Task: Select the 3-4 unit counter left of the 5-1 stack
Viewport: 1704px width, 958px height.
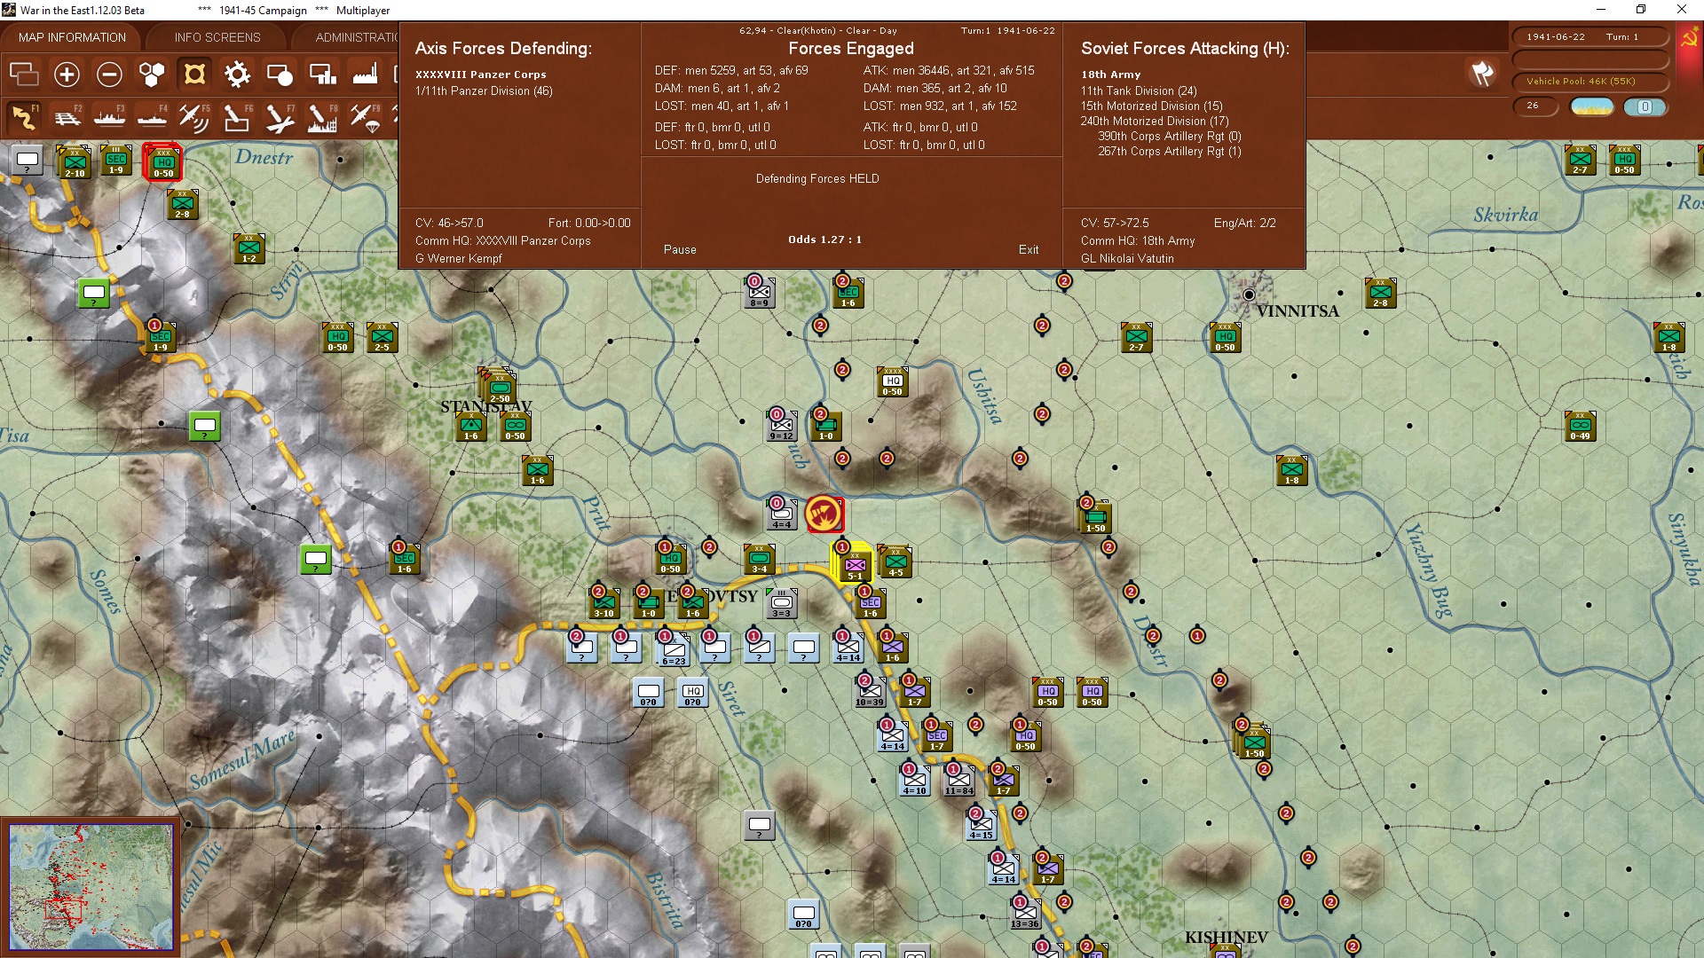Action: (x=760, y=560)
